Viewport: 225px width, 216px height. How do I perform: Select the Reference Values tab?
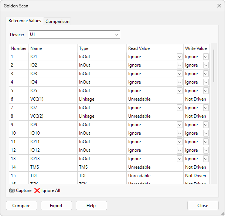point(25,21)
